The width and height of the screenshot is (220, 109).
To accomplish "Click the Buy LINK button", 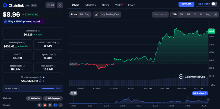I will [187, 4].
